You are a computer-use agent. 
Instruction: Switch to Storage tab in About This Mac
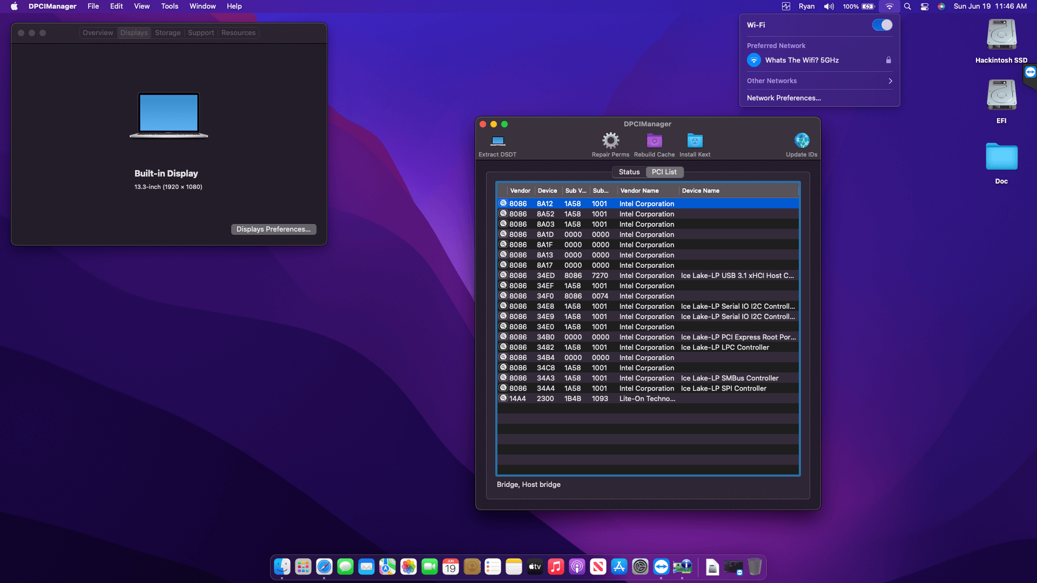[167, 33]
